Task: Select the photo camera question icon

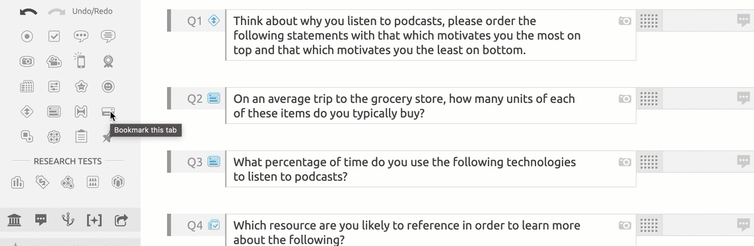Action: pyautogui.click(x=27, y=61)
